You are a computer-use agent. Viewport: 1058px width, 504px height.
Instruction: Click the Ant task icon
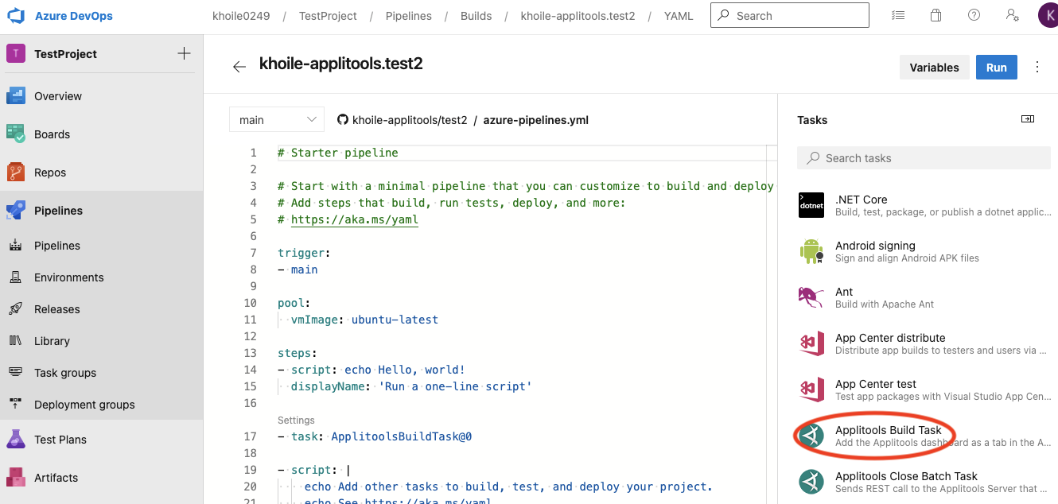click(811, 297)
